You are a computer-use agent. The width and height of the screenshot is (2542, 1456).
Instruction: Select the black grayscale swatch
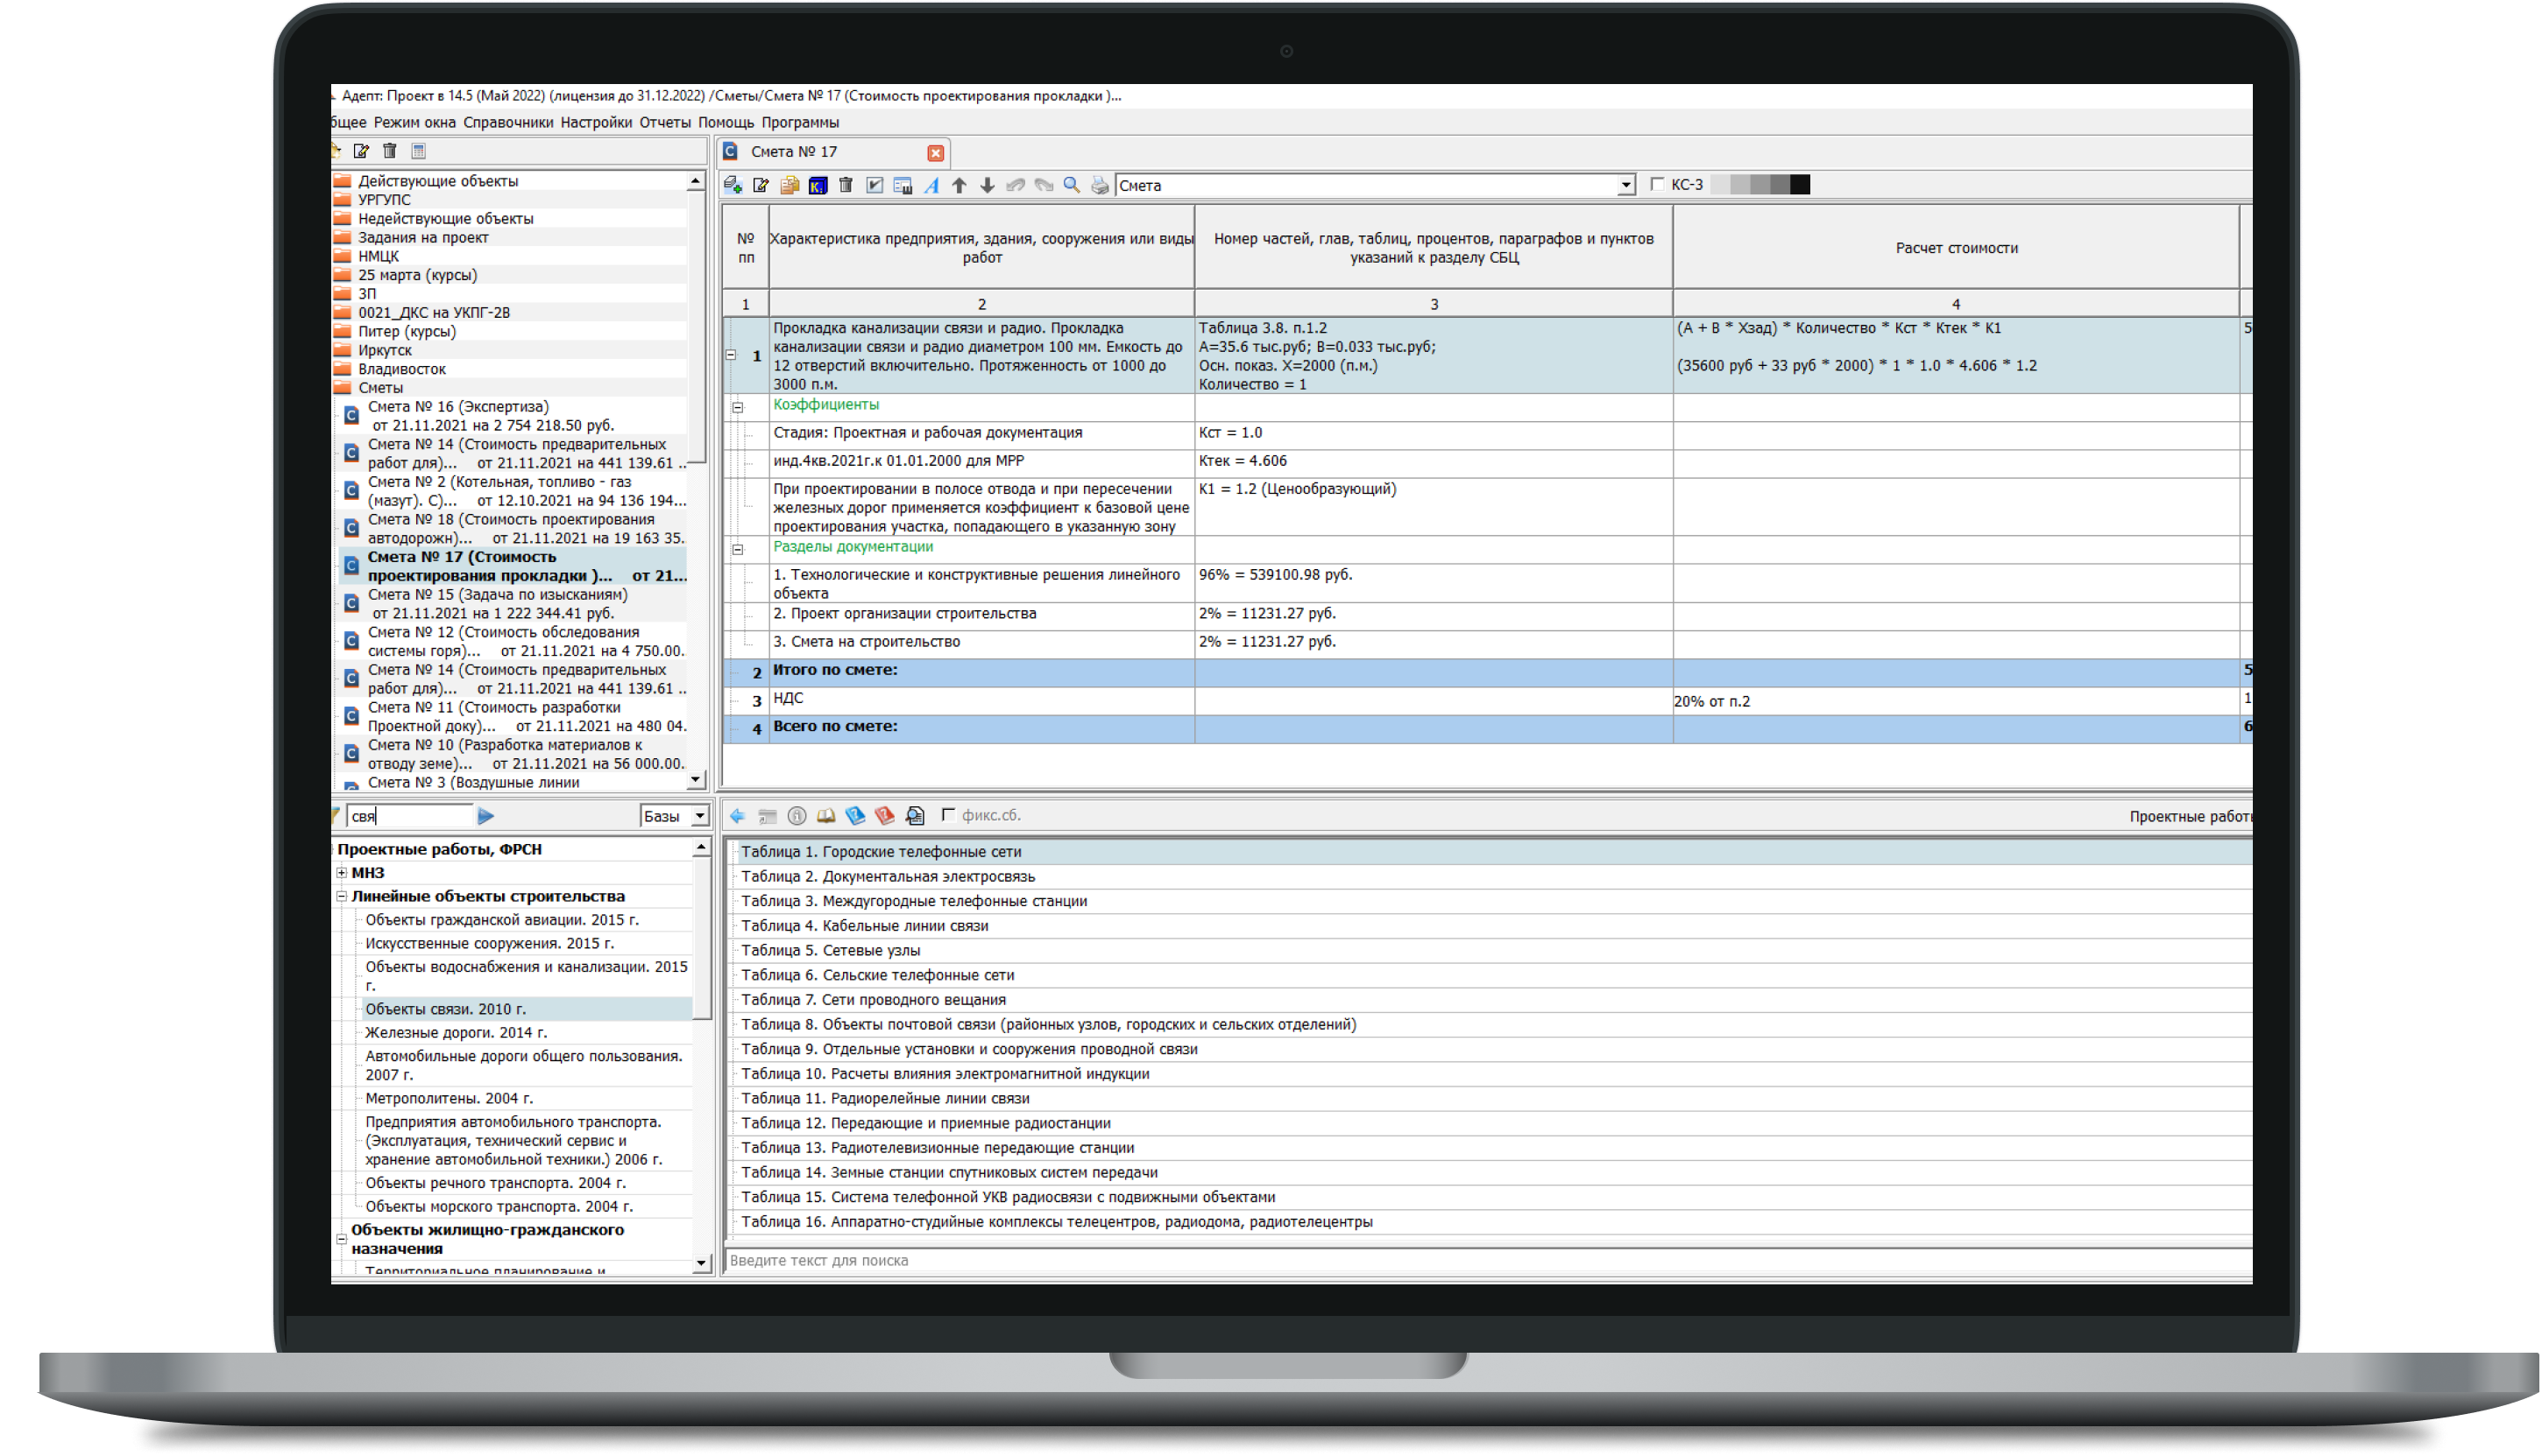(1800, 184)
